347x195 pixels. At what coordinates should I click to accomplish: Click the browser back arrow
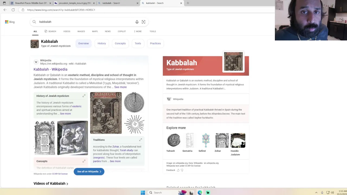point(5,10)
